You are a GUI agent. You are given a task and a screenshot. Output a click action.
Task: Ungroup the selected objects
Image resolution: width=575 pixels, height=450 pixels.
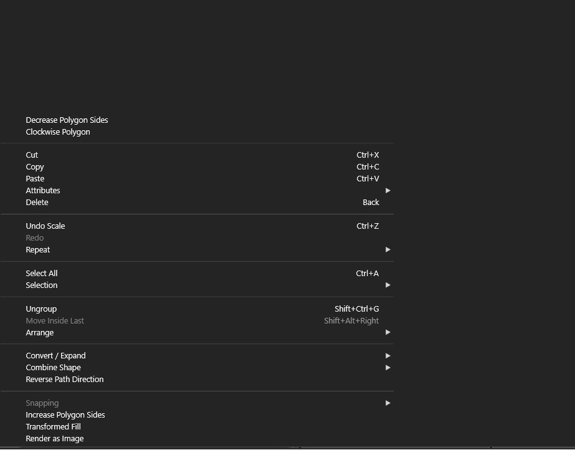(x=41, y=309)
